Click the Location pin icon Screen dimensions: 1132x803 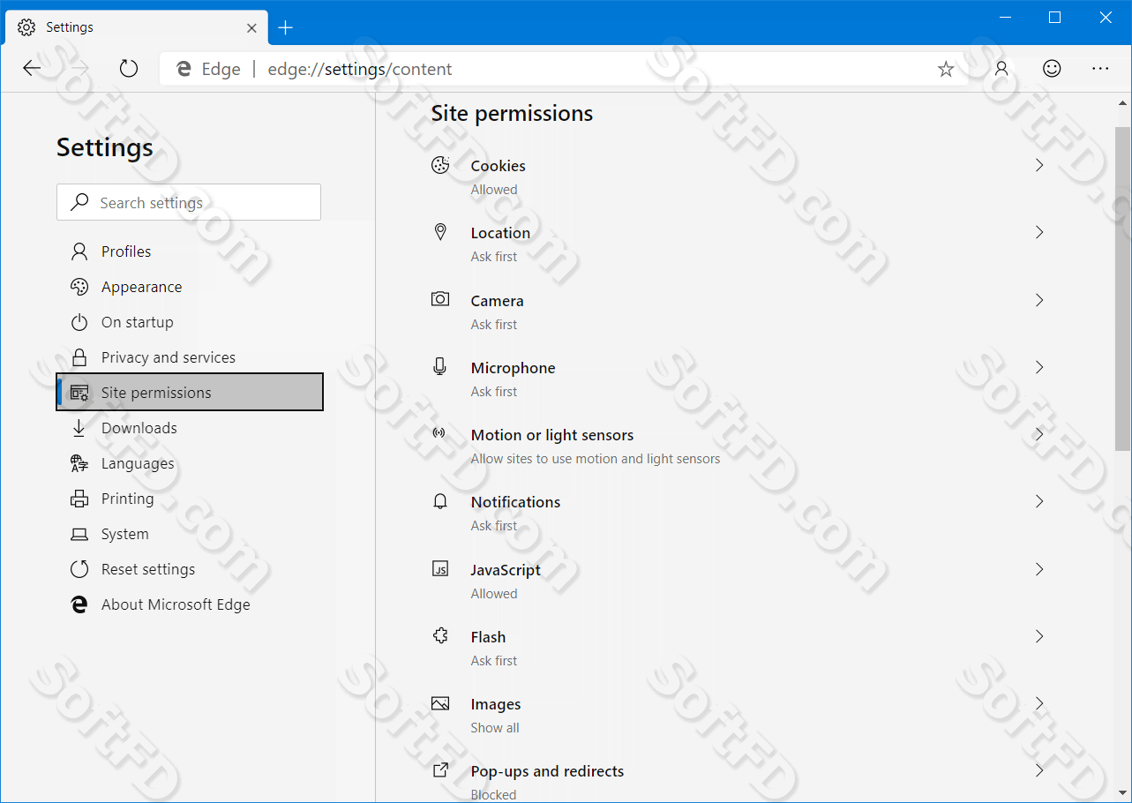point(440,232)
